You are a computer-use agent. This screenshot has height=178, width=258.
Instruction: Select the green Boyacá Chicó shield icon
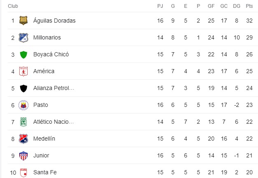coord(23,55)
